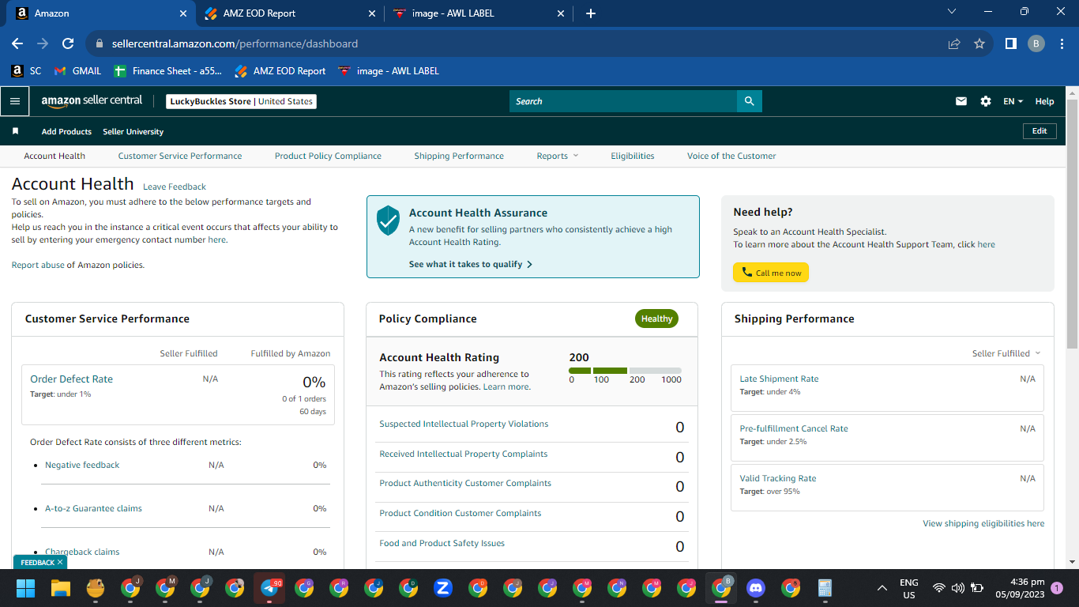Show hidden icons in the system tray
Image resolution: width=1079 pixels, height=607 pixels.
(882, 588)
